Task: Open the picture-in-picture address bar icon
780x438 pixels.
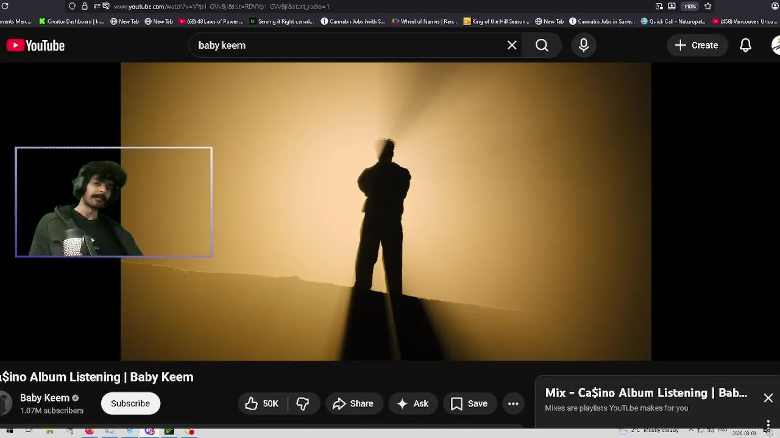Action: (659, 6)
